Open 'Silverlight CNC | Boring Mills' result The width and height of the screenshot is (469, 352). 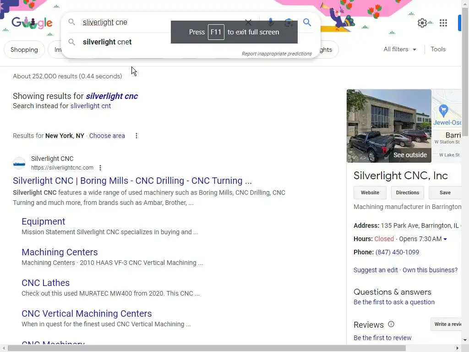coord(132,181)
